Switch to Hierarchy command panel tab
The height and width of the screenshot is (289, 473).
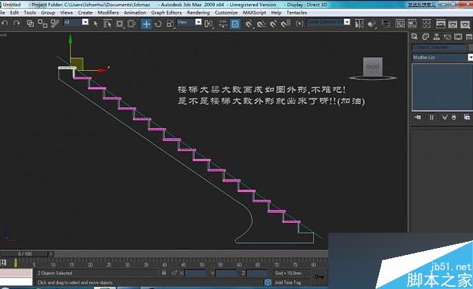tap(437, 37)
